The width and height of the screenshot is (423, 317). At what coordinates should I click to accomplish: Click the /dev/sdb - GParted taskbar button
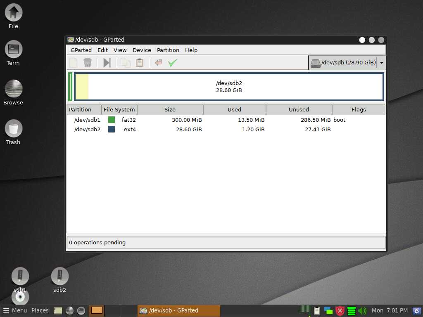pyautogui.click(x=178, y=310)
